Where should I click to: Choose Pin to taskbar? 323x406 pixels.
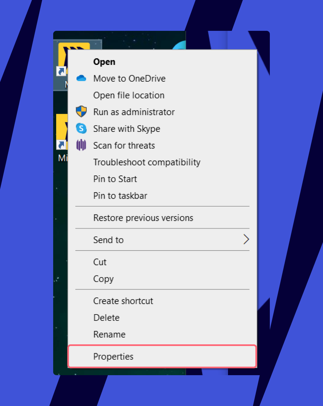point(120,196)
